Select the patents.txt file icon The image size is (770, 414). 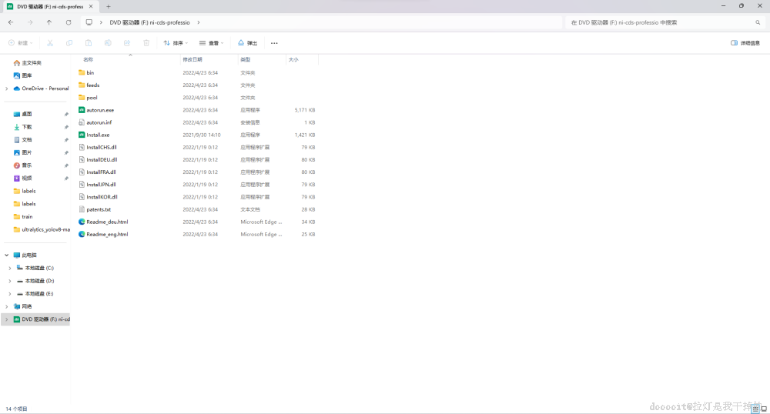pos(82,209)
